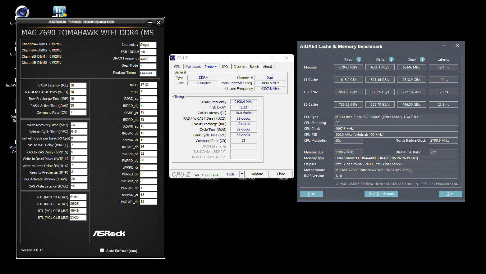Click the CPU Clock value 4997.5 MHz
Screen dimensions: 486x274
click(396, 129)
